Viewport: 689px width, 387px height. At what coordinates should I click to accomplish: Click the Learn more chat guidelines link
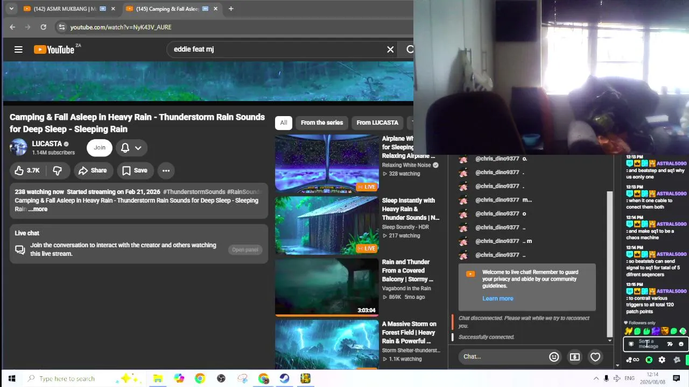click(498, 299)
